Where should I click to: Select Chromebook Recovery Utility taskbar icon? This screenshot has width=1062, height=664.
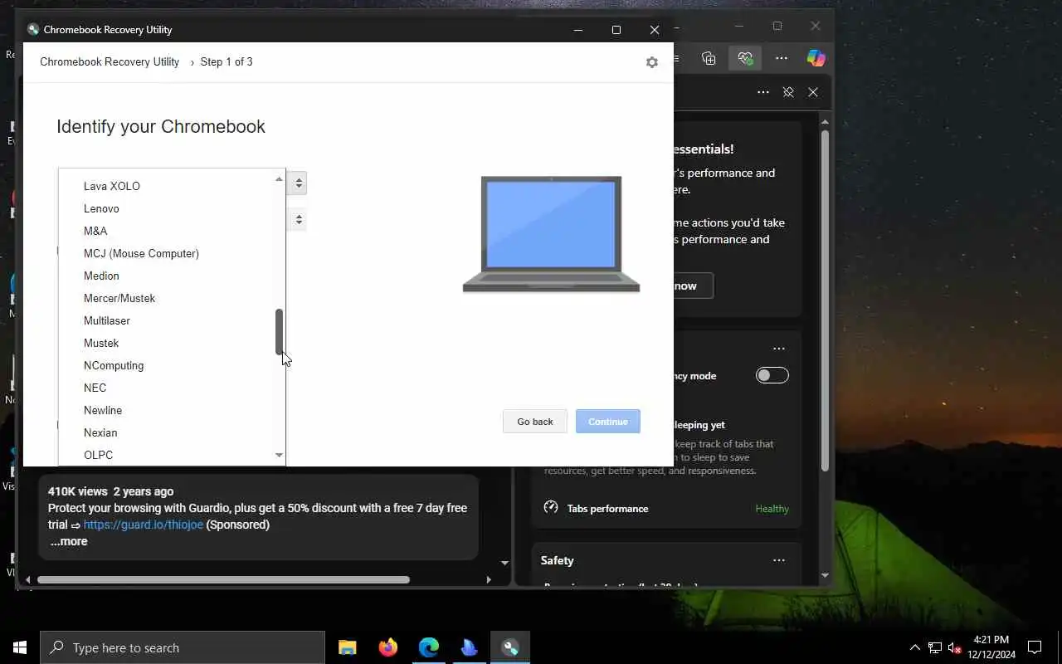509,647
